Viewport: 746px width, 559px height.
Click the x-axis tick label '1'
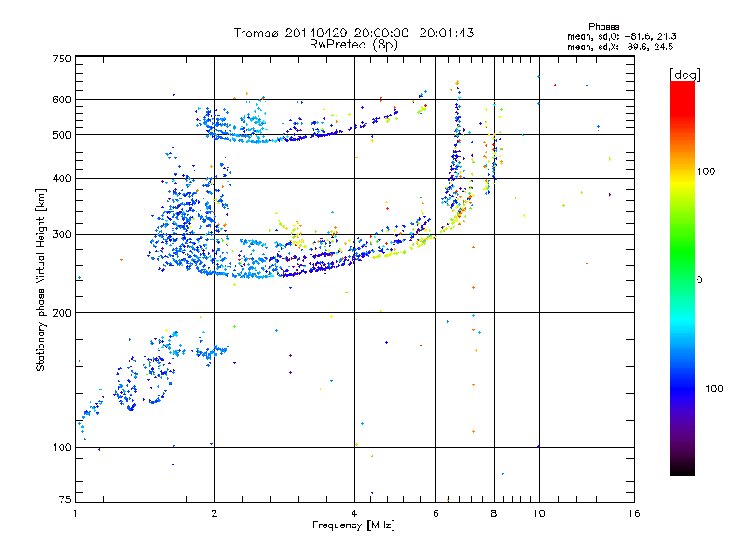click(x=75, y=513)
